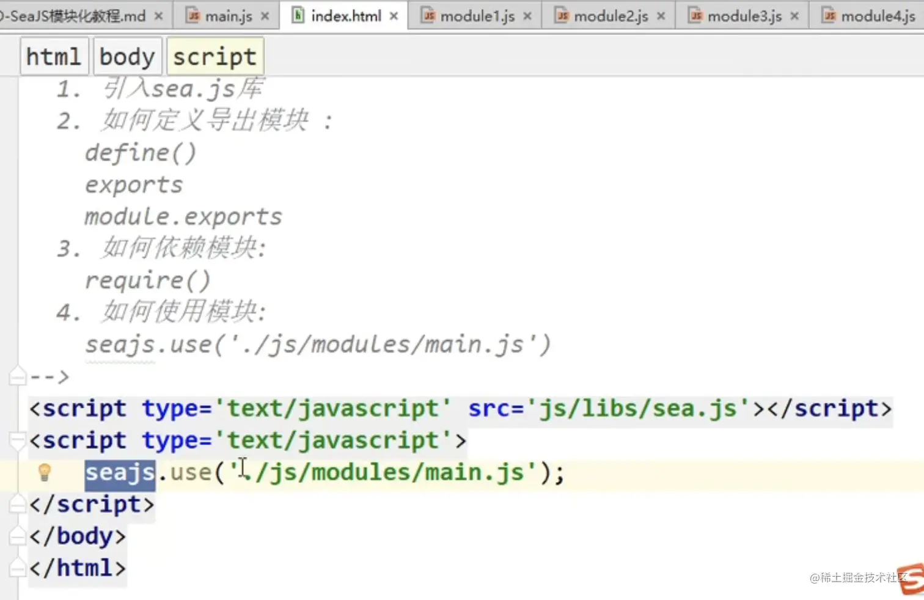
Task: Click the JS icon on module1.js tab
Action: (x=430, y=16)
